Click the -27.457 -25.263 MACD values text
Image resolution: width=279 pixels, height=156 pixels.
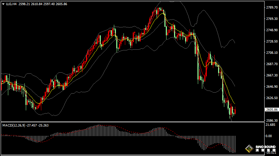tap(39, 125)
